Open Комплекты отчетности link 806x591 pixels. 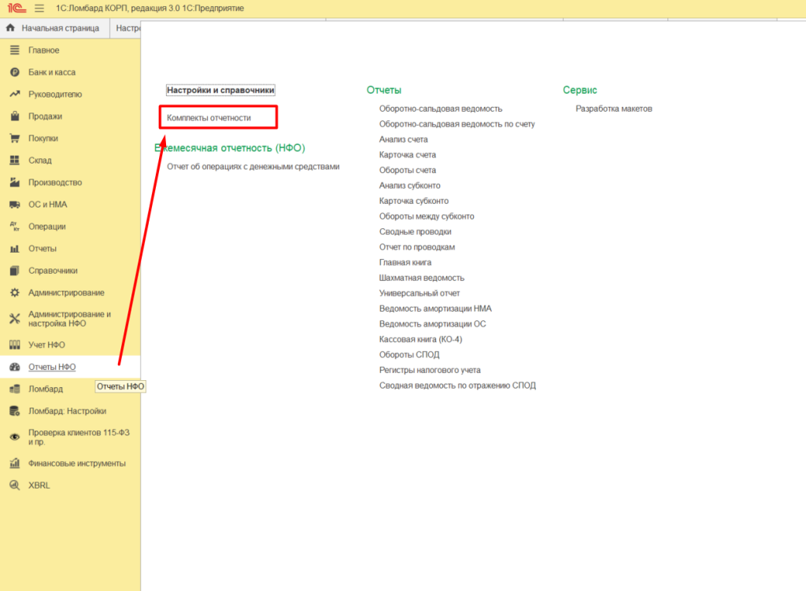(x=209, y=118)
